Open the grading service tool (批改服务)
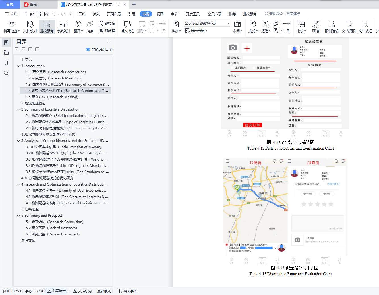This screenshot has height=295, width=379. coord(47,27)
